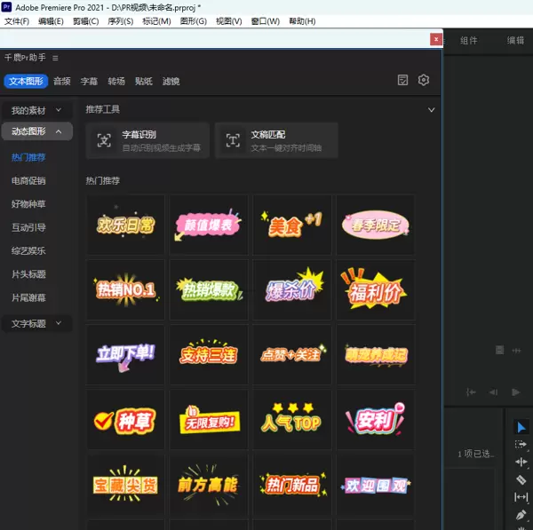Select the Ripple Edit tool
This screenshot has width=533, height=530.
[x=521, y=462]
